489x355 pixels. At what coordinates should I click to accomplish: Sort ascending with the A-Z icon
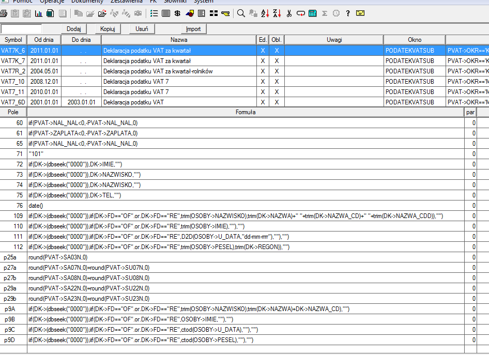tap(265, 13)
